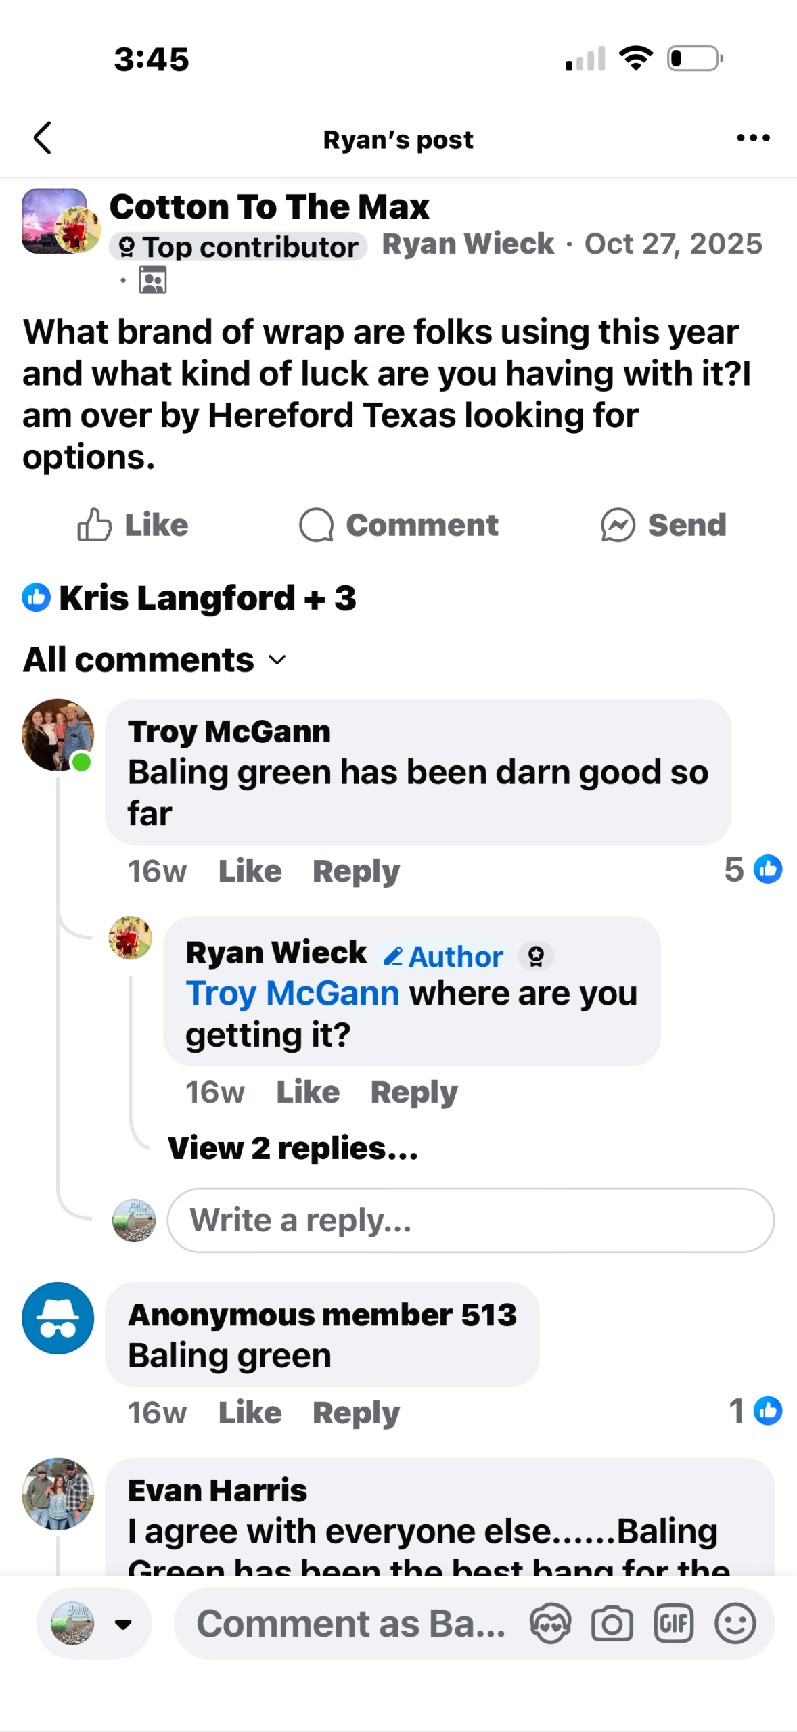This screenshot has width=797, height=1732.
Task: Expand View 2 replies thread
Action: [x=293, y=1148]
